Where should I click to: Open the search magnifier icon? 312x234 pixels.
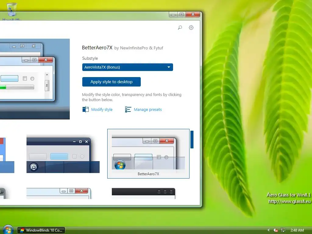coord(180,27)
